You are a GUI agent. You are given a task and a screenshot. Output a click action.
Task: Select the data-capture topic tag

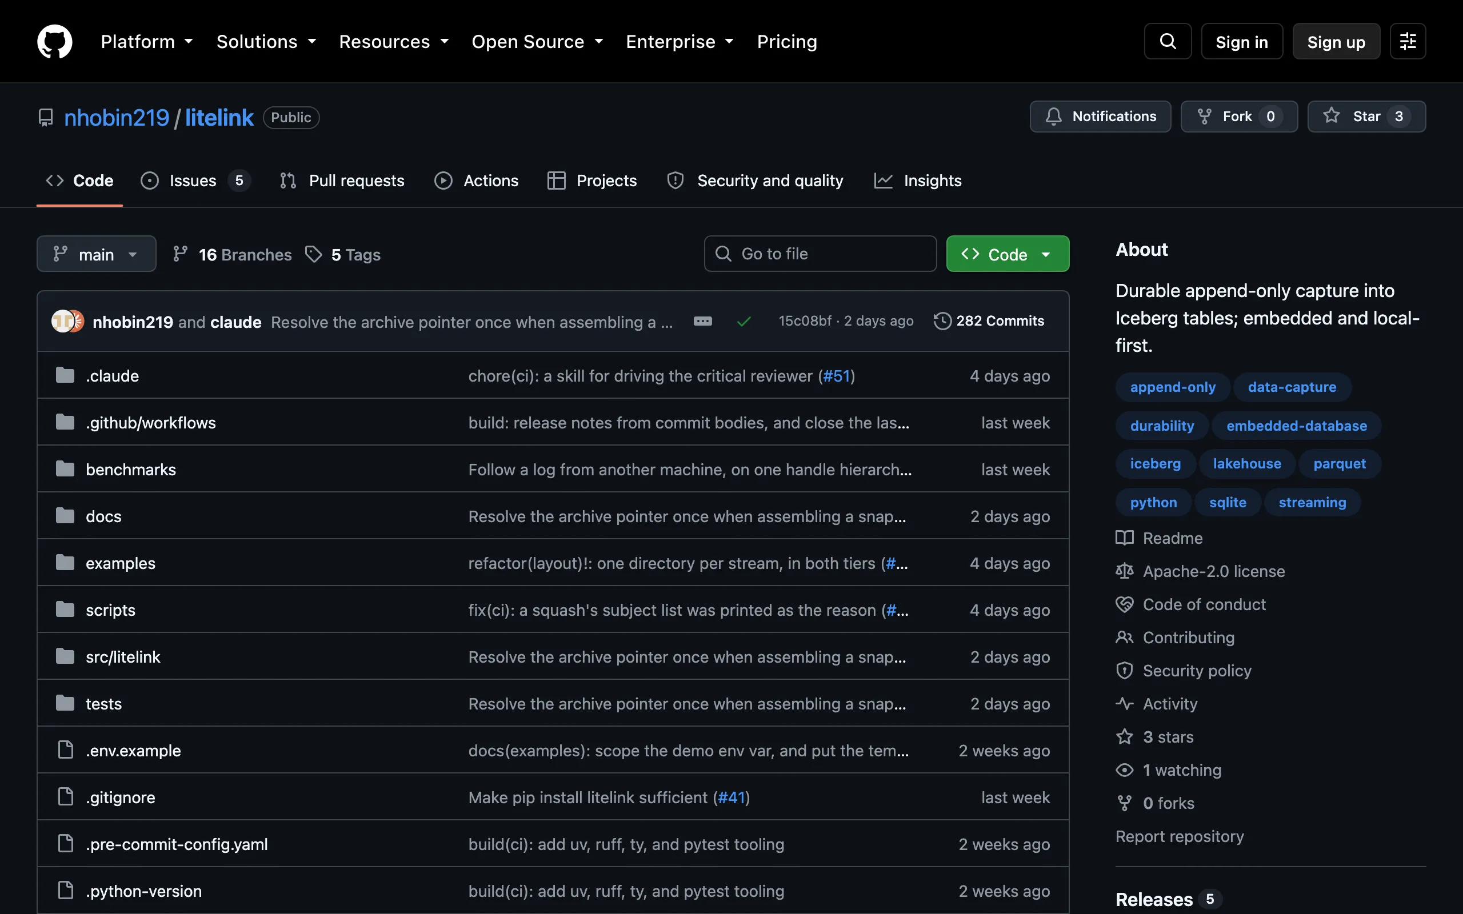click(1292, 387)
